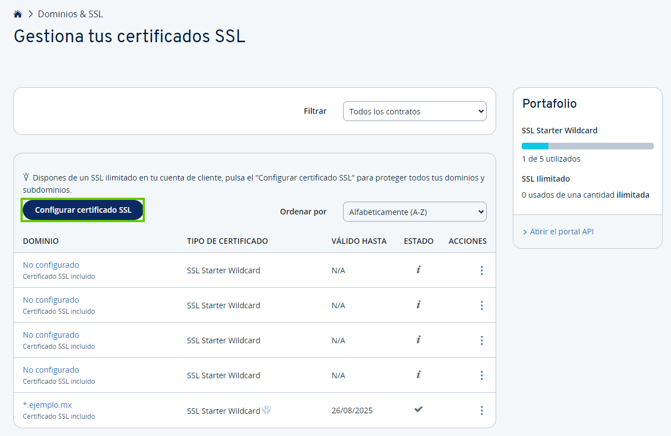Open actions menu for *.ejemplo.mx row
671x436 pixels.
tap(481, 410)
